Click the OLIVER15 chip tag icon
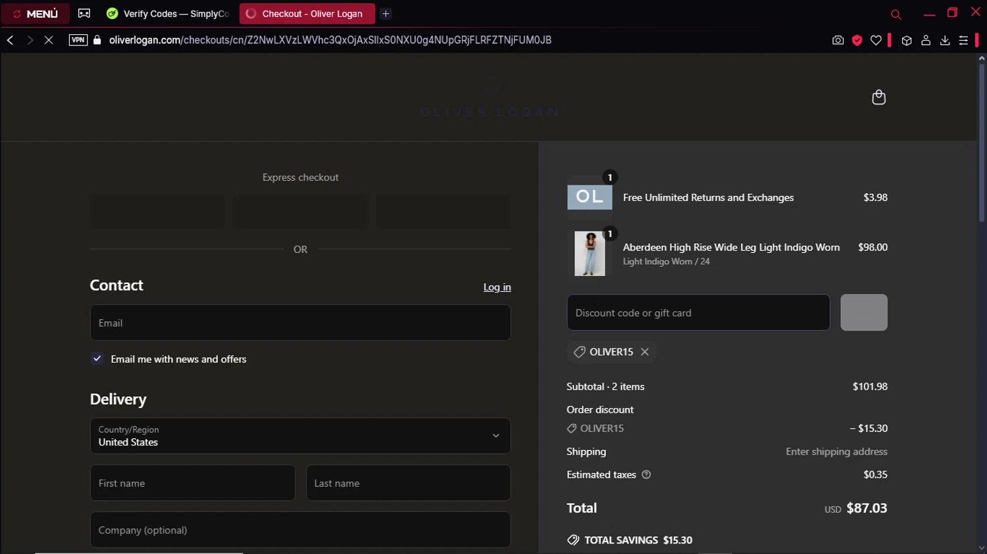Viewport: 987px width, 554px height. (579, 352)
